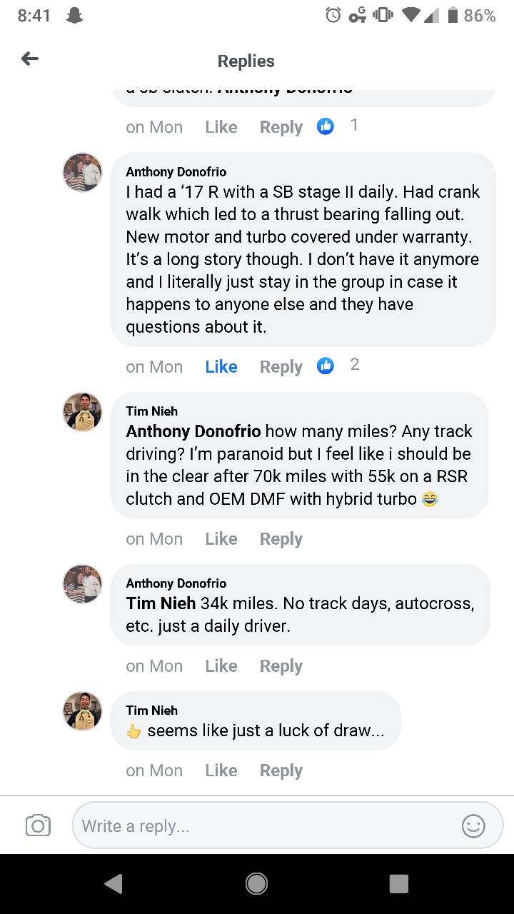Open the camera icon to attach photo
The width and height of the screenshot is (514, 914).
[38, 826]
